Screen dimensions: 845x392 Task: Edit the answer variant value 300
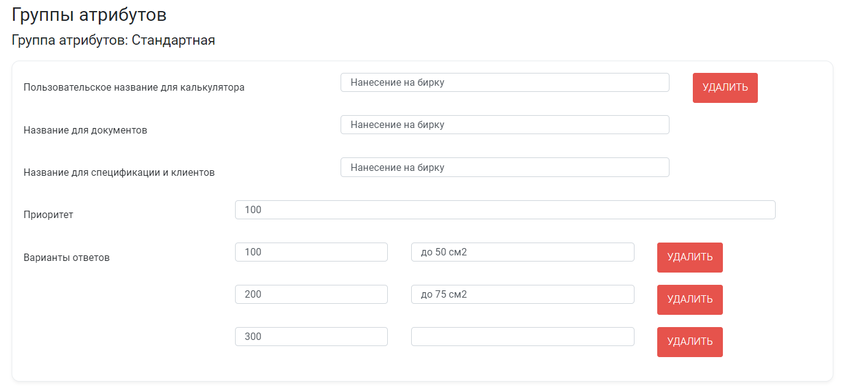(311, 336)
